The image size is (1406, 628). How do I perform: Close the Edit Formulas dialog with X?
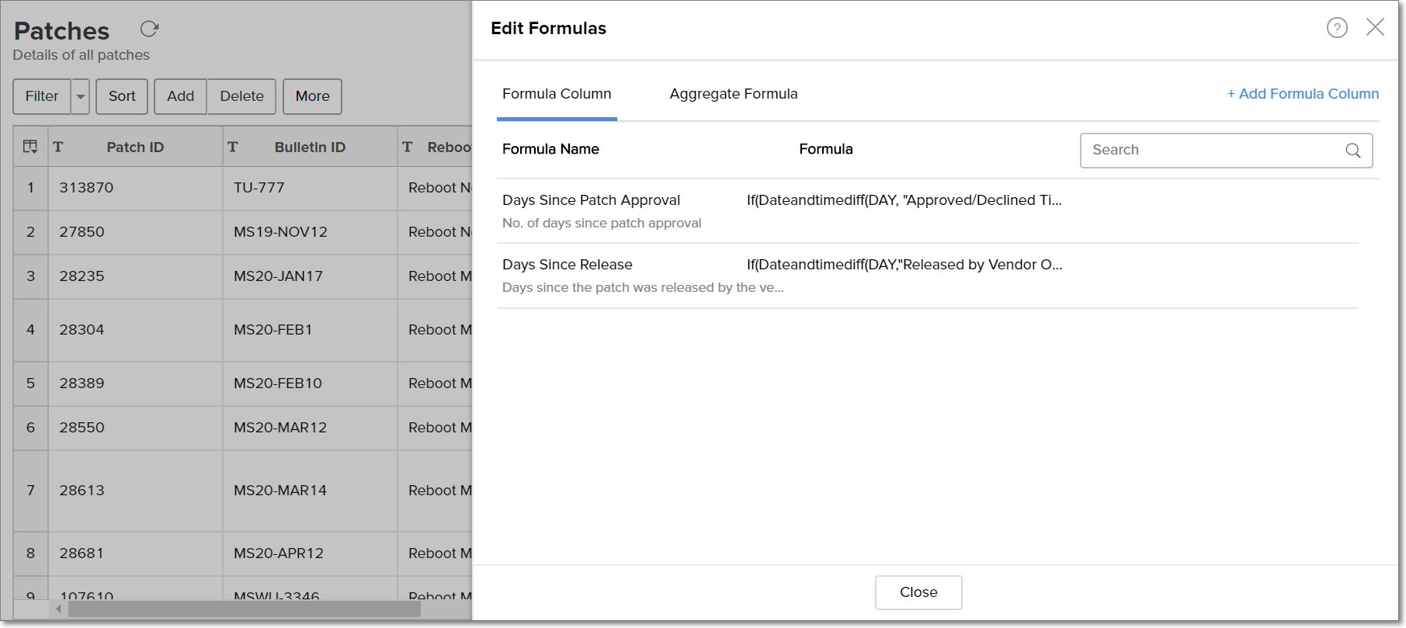[1375, 27]
